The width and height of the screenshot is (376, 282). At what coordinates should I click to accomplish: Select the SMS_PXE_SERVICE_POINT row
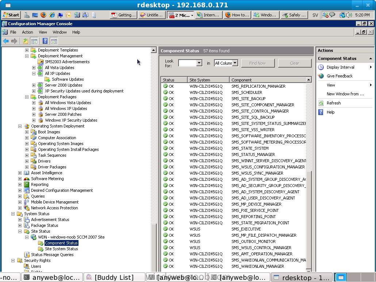[x=234, y=210]
